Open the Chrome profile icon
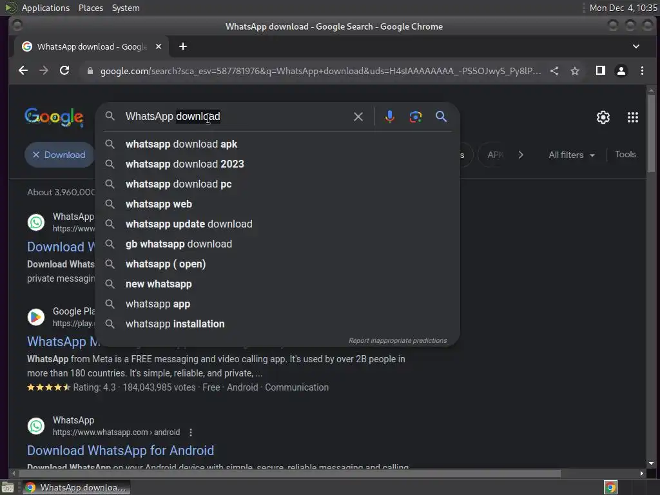The height and width of the screenshot is (495, 660). 621,71
